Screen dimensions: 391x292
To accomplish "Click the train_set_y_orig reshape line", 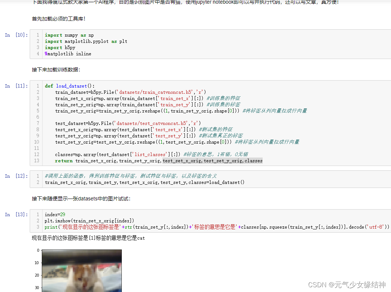I will pos(181,111).
